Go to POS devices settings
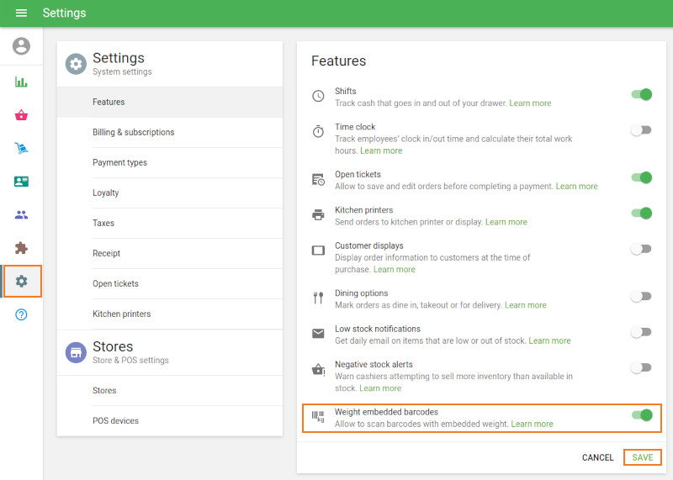The image size is (673, 480). click(115, 420)
